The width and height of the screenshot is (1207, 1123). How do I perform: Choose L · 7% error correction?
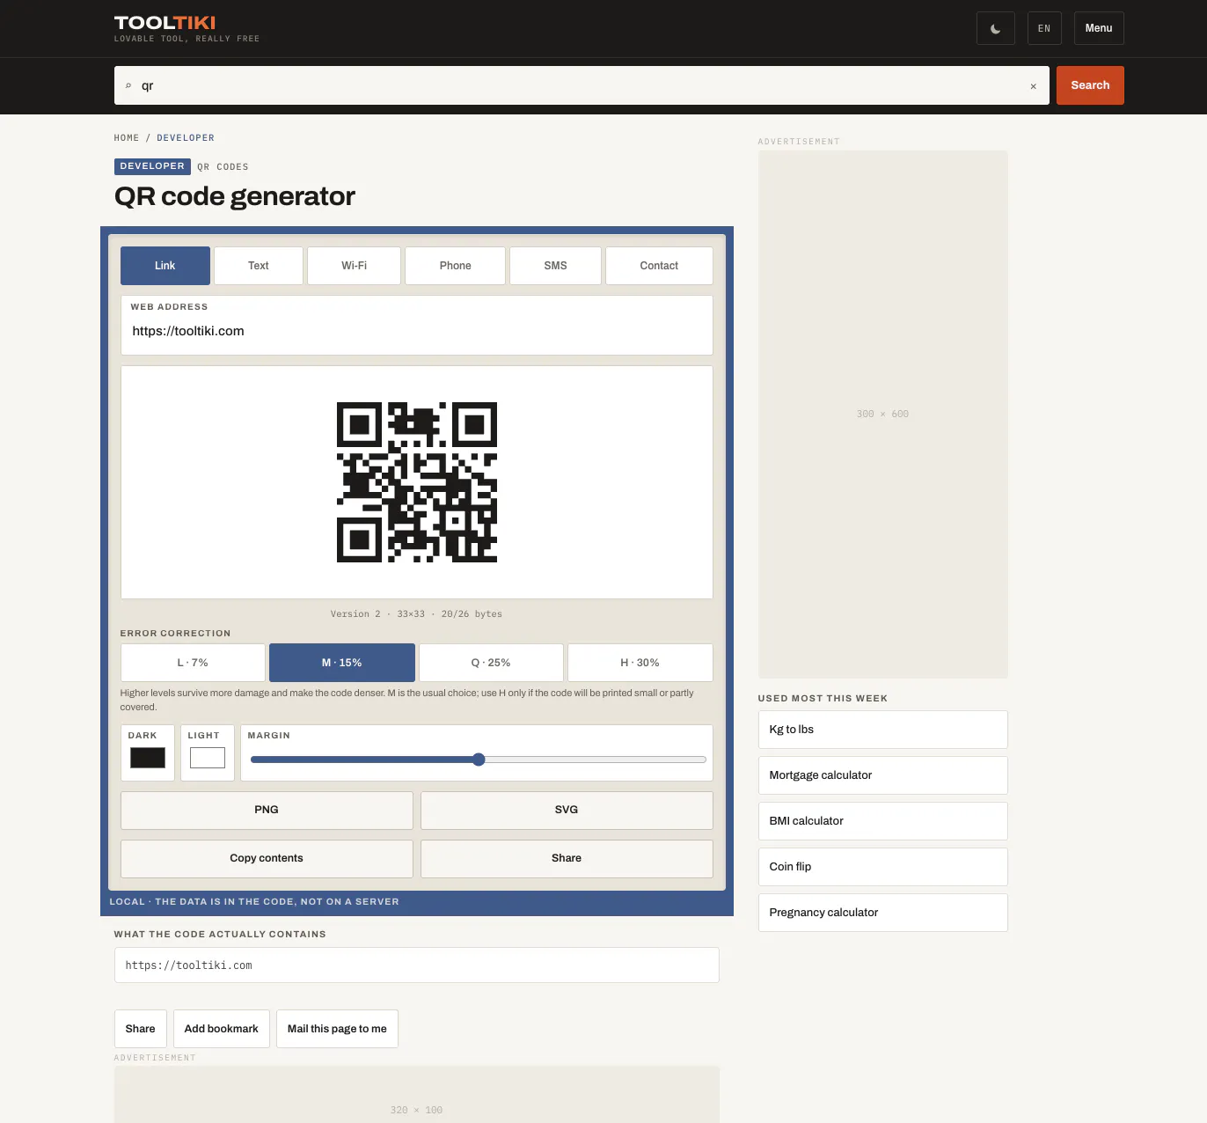(x=193, y=663)
